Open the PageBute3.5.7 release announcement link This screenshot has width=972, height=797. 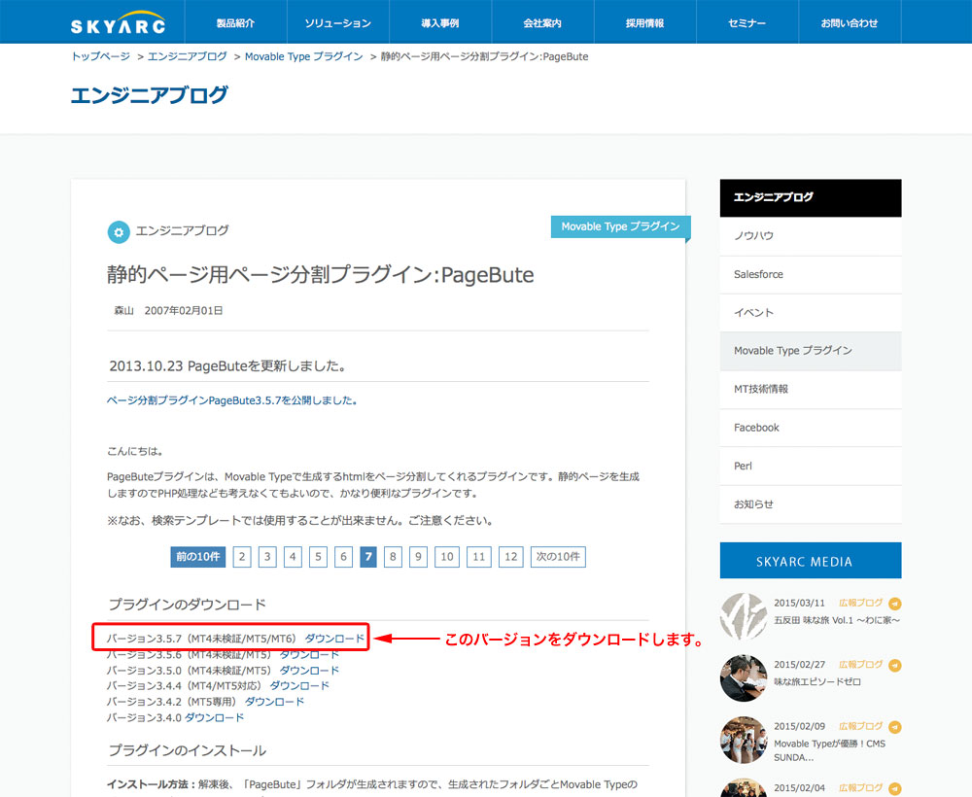tap(232, 400)
